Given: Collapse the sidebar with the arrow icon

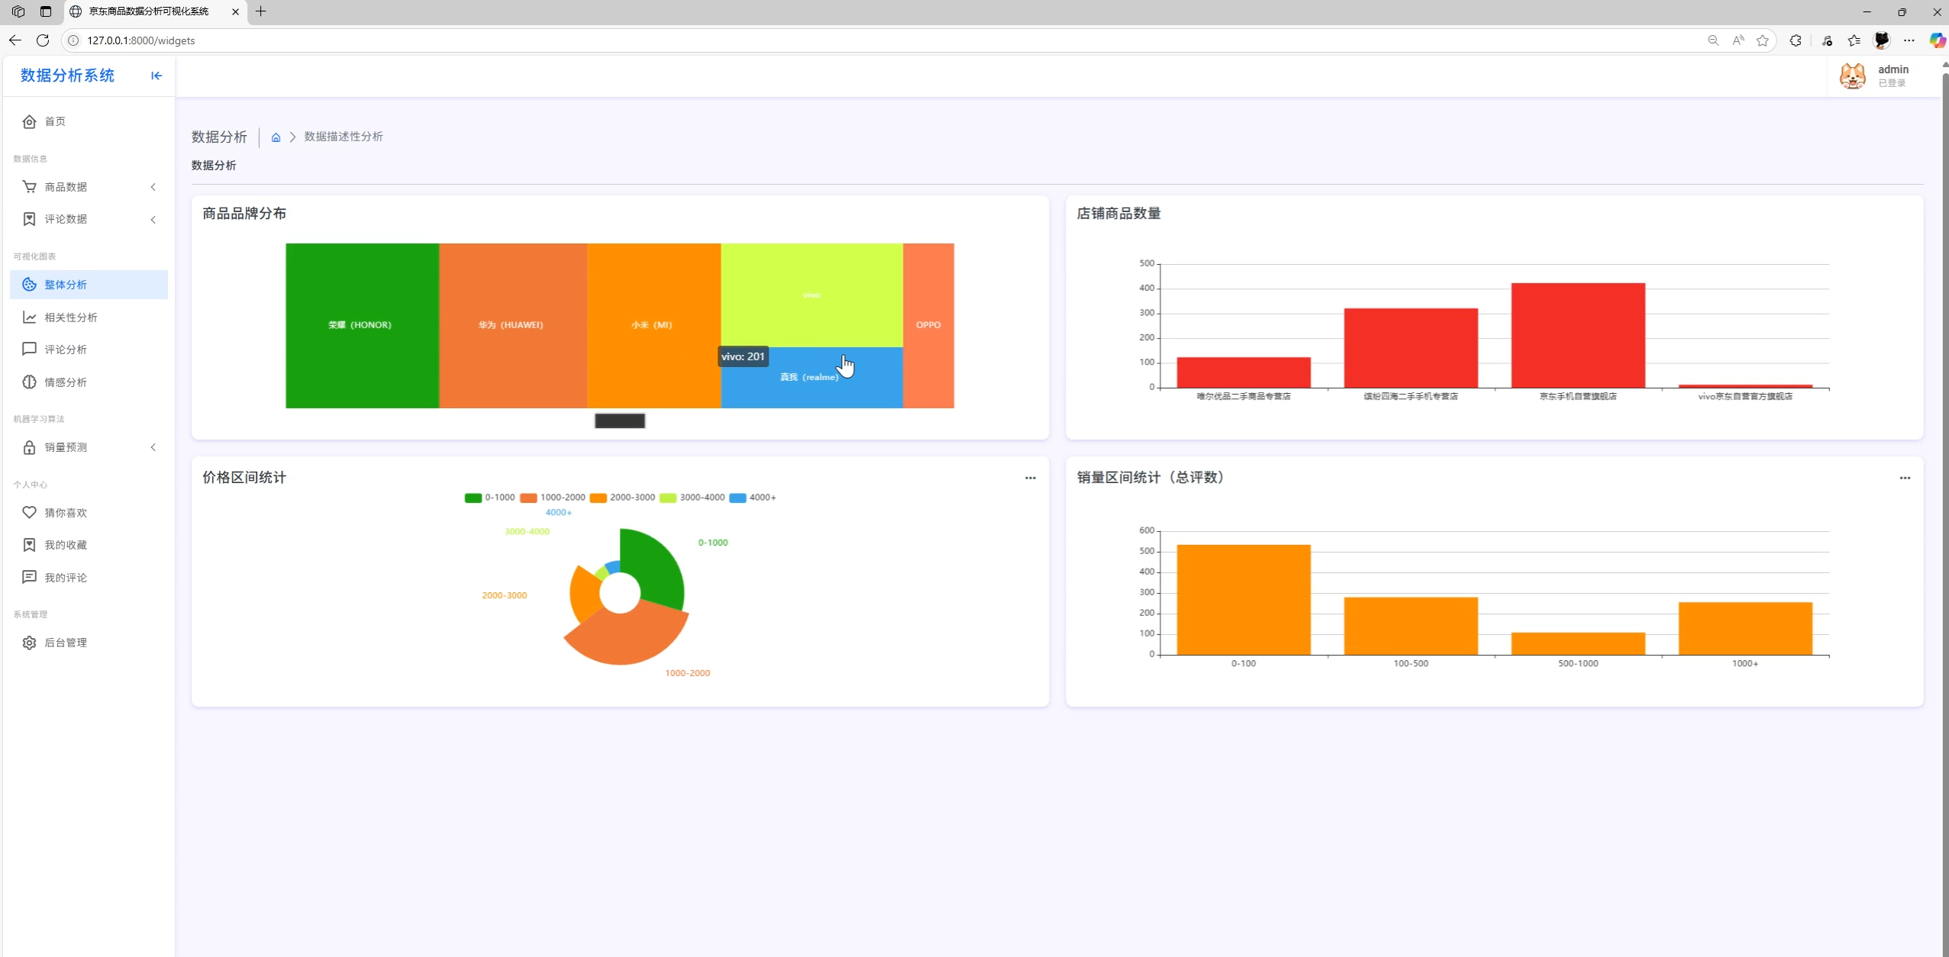Looking at the screenshot, I should tap(157, 76).
